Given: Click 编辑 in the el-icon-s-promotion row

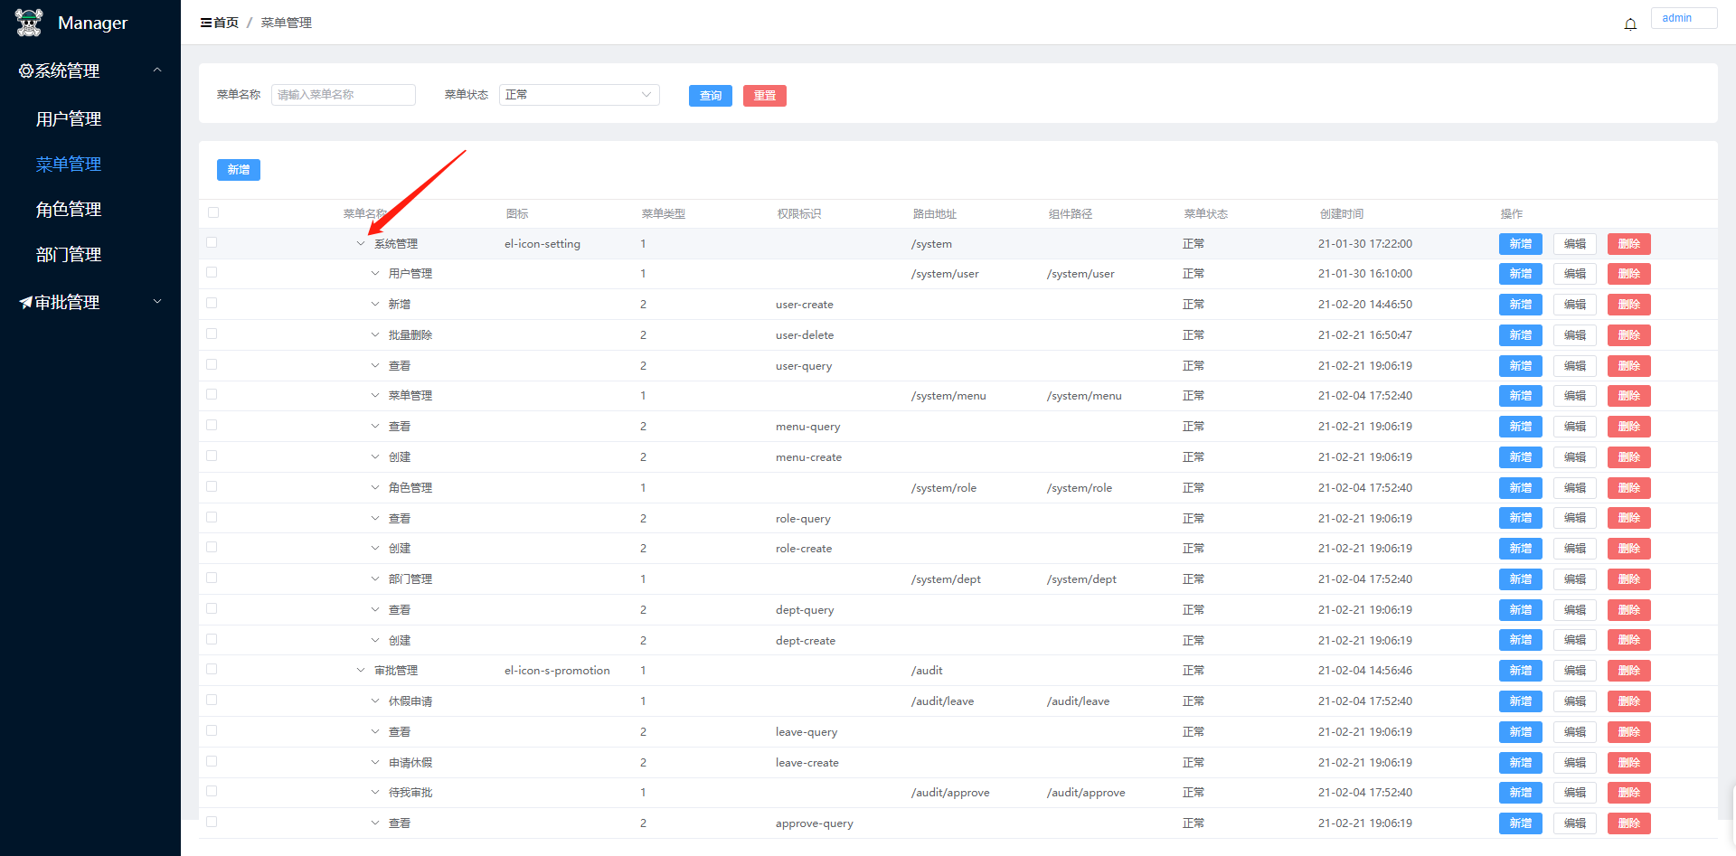Looking at the screenshot, I should click(x=1575, y=671).
